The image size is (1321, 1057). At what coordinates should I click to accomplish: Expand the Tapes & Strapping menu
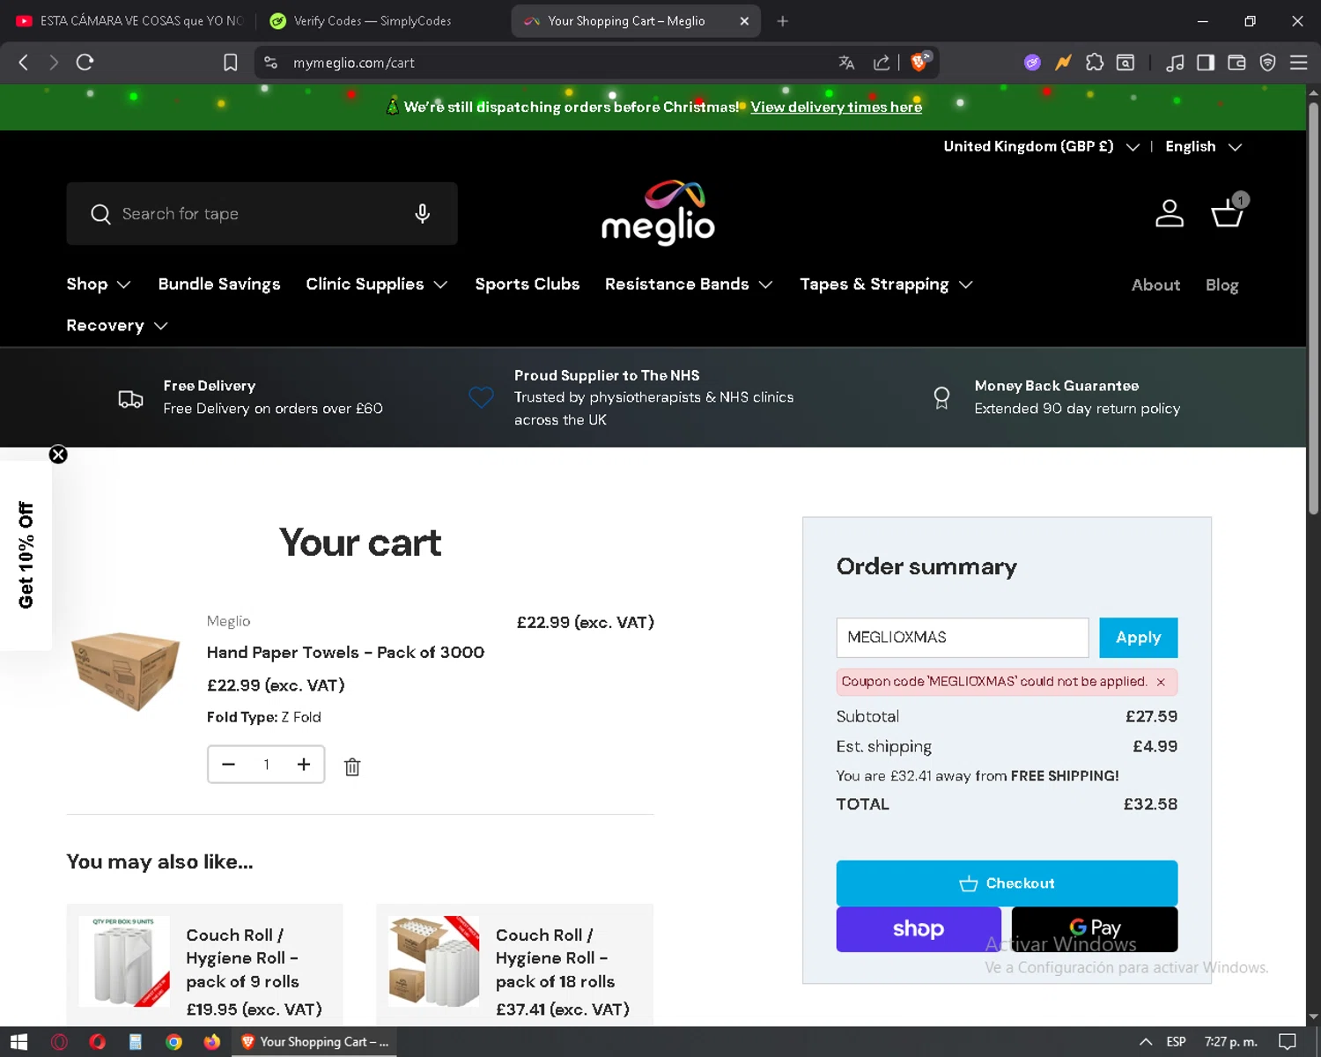(886, 285)
